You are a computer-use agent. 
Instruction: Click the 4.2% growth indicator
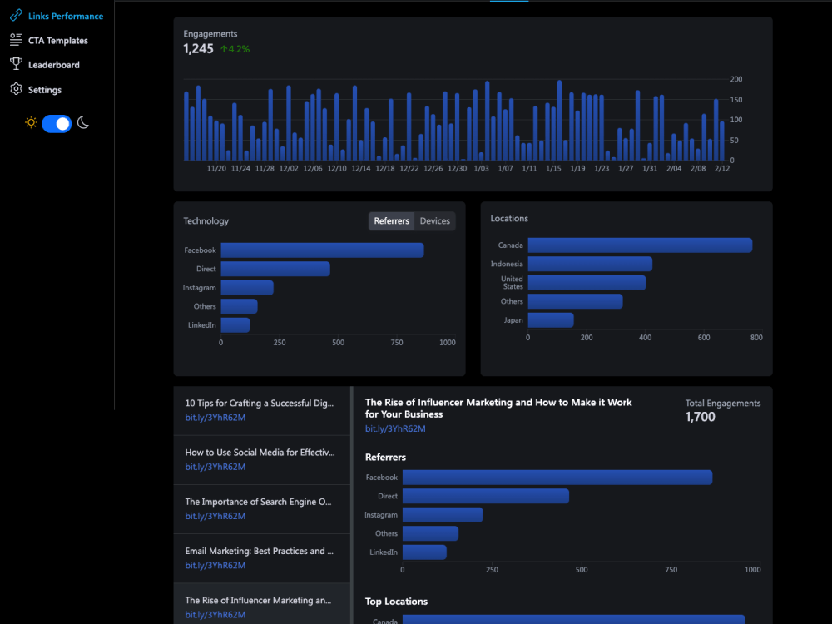(x=235, y=49)
